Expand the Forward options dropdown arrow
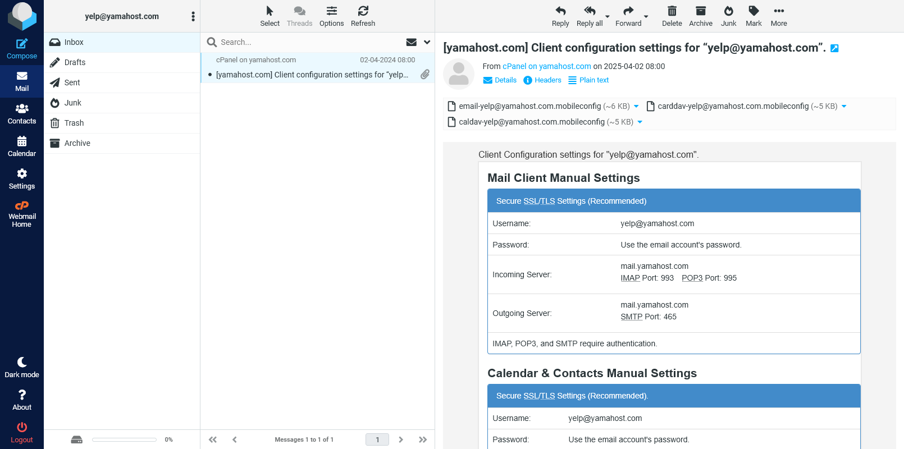The height and width of the screenshot is (449, 904). (646, 16)
